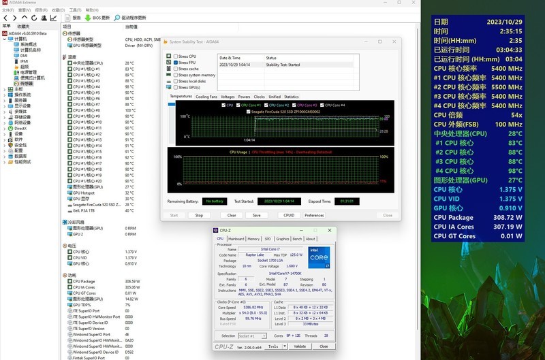The image size is (545, 360).
Task: Enable the Stress local disks checkbox
Action: pyautogui.click(x=176, y=81)
